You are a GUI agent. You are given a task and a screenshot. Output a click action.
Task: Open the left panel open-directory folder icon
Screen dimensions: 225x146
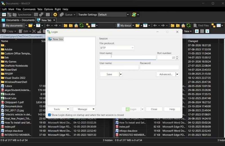(x=30, y=26)
